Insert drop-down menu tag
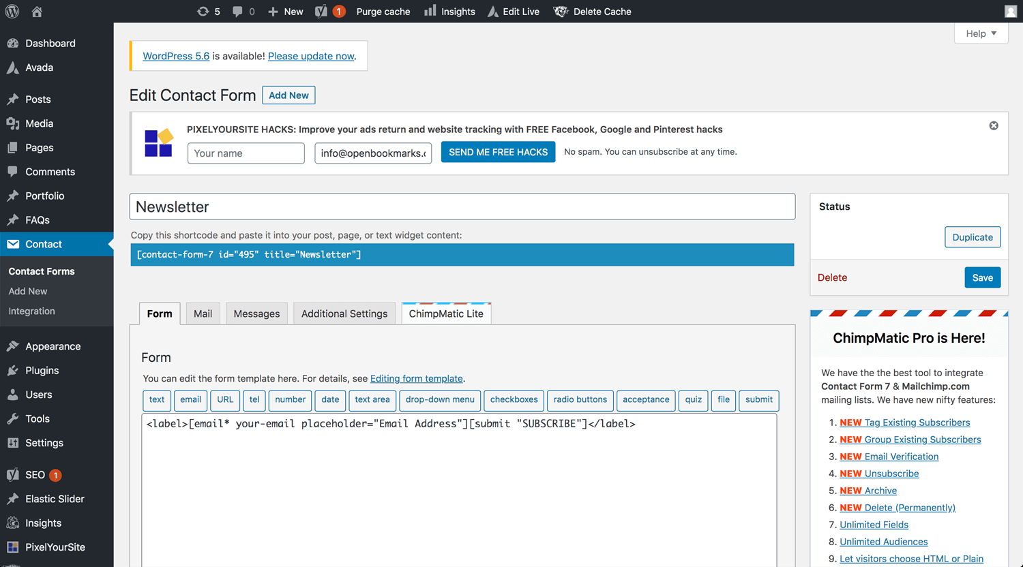This screenshot has height=567, width=1023. tap(440, 400)
